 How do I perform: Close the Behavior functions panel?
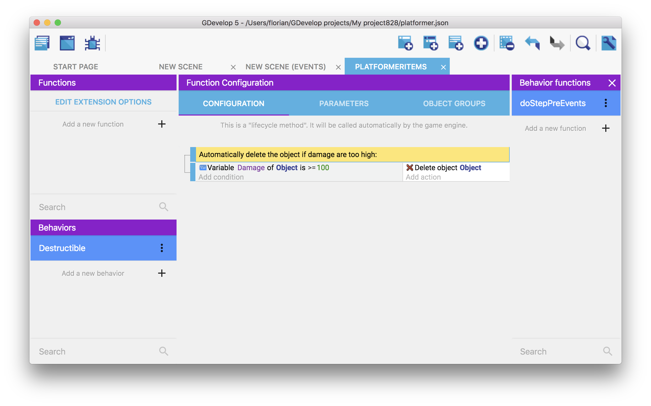(612, 83)
